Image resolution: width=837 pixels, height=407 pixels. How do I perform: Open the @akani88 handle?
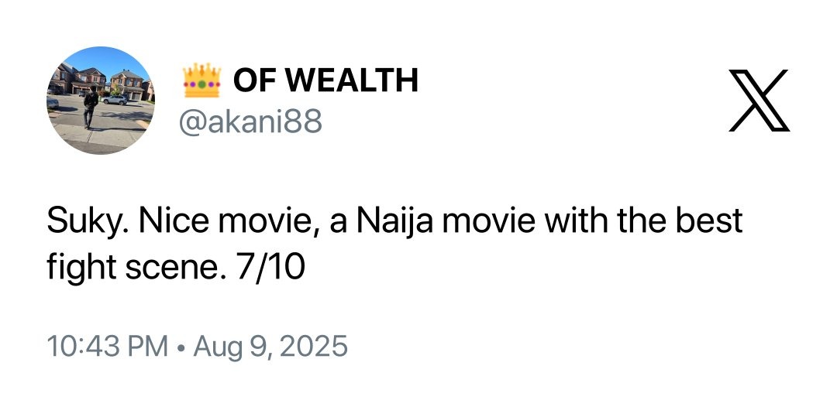[250, 121]
